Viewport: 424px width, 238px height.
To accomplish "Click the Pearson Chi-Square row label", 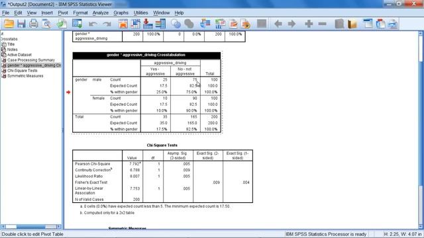I will point(93,164).
